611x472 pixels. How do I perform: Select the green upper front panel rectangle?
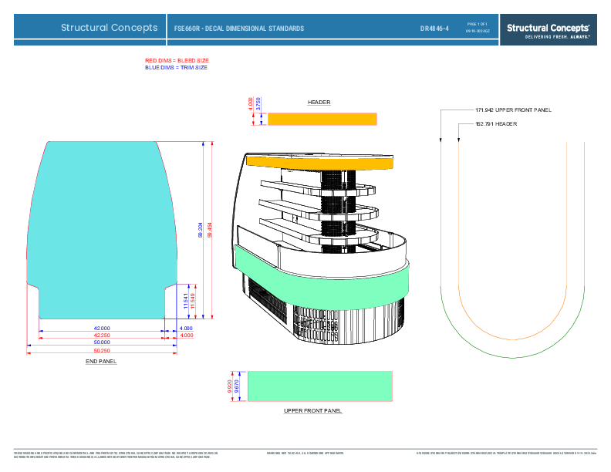(x=320, y=386)
